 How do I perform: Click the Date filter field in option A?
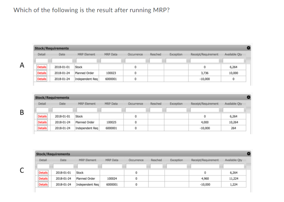click(62, 60)
